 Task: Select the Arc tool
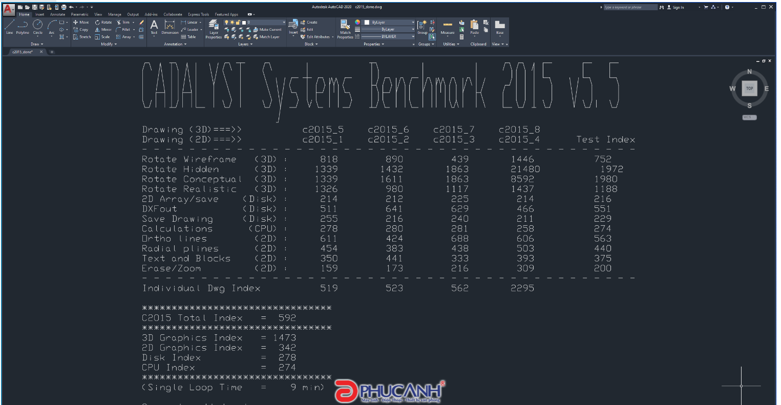[52, 27]
